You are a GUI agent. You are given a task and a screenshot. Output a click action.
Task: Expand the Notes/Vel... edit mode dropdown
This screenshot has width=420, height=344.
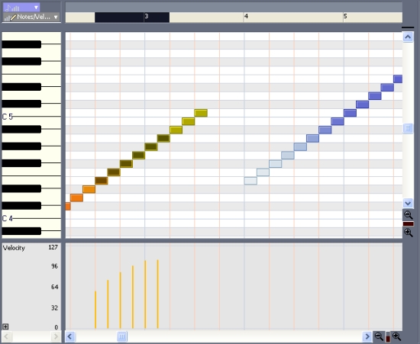point(31,17)
